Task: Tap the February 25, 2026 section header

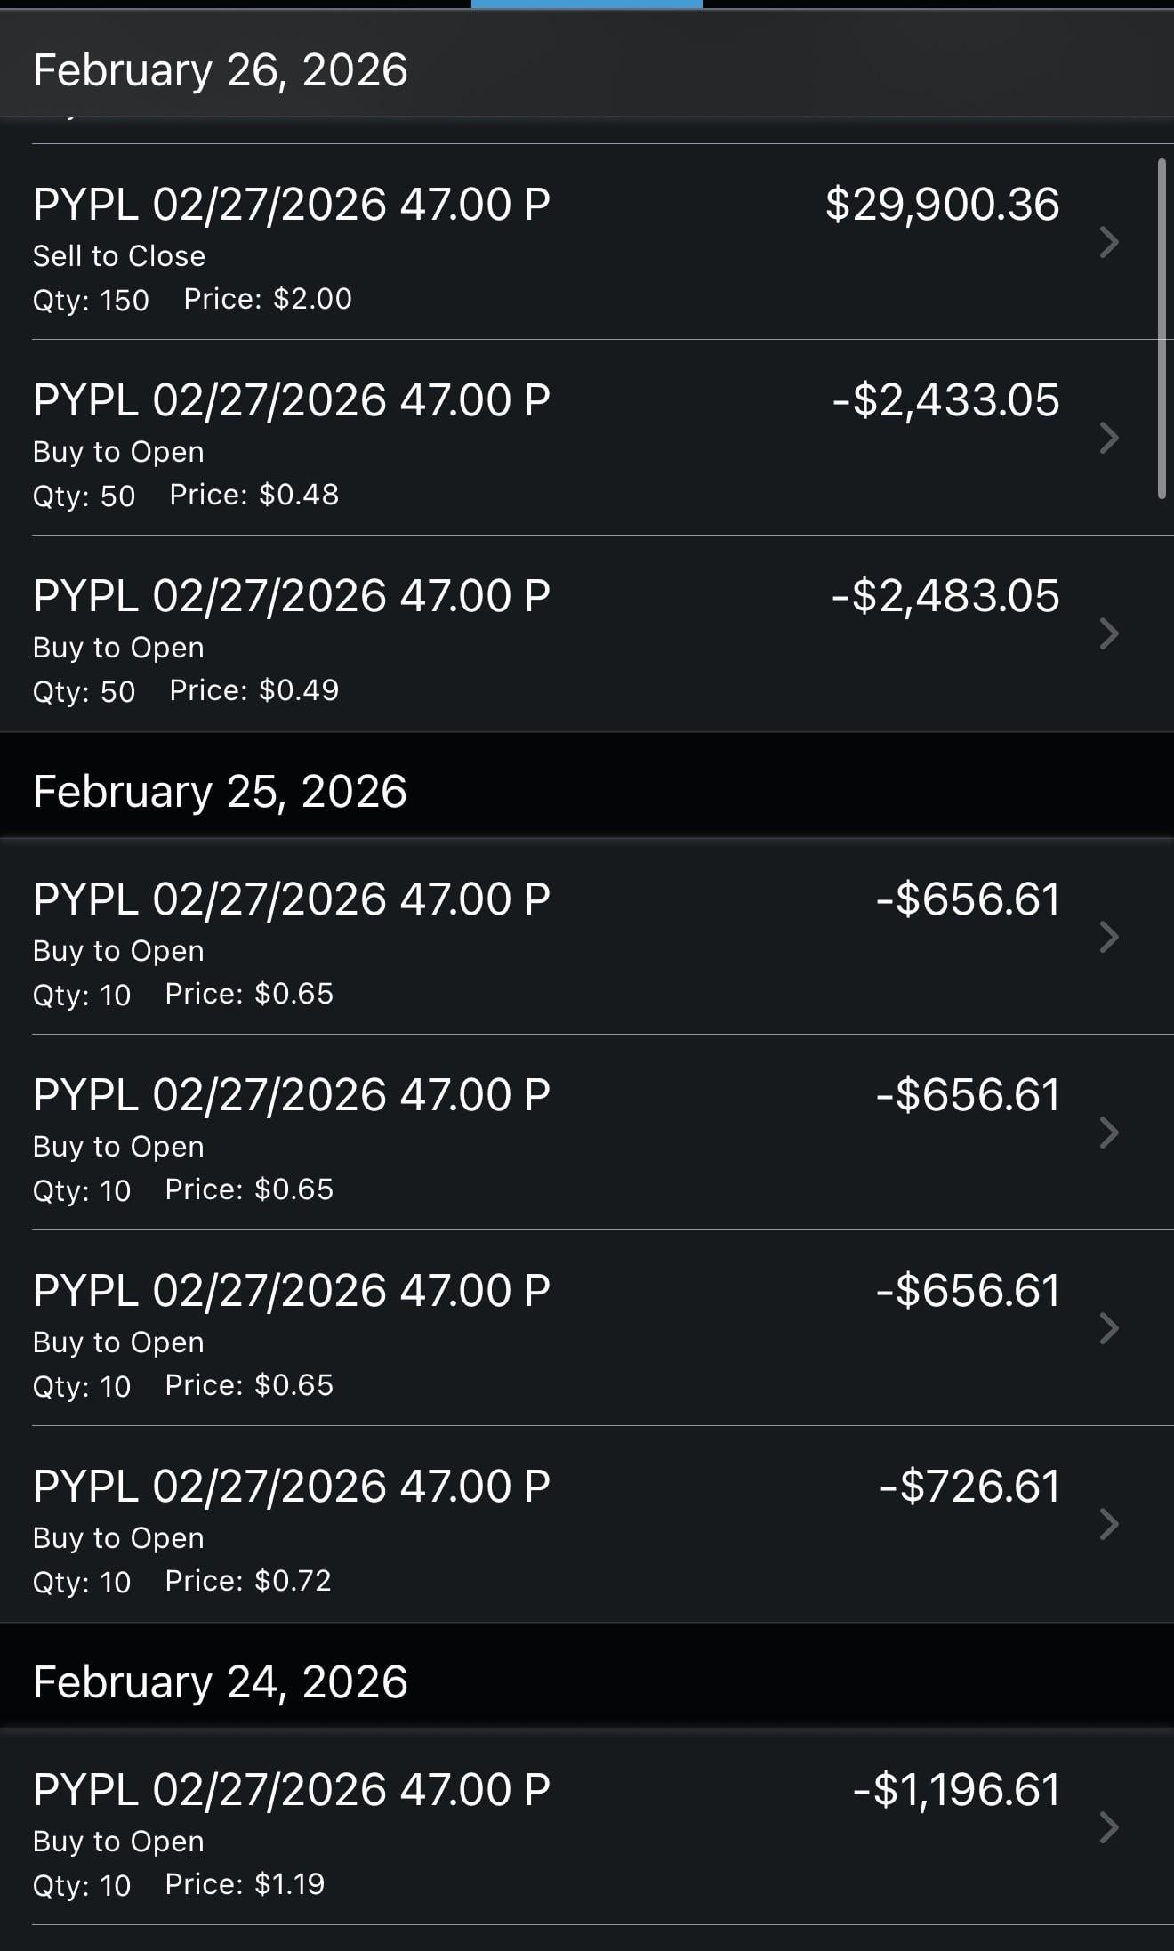Action: point(220,792)
